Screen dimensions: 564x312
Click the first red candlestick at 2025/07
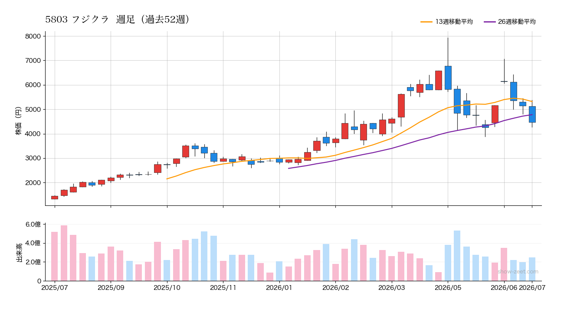pos(55,198)
